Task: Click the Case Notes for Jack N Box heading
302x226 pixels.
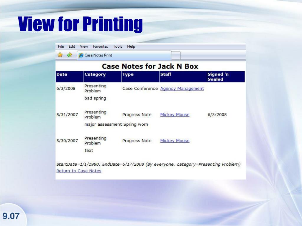Action: pos(150,66)
